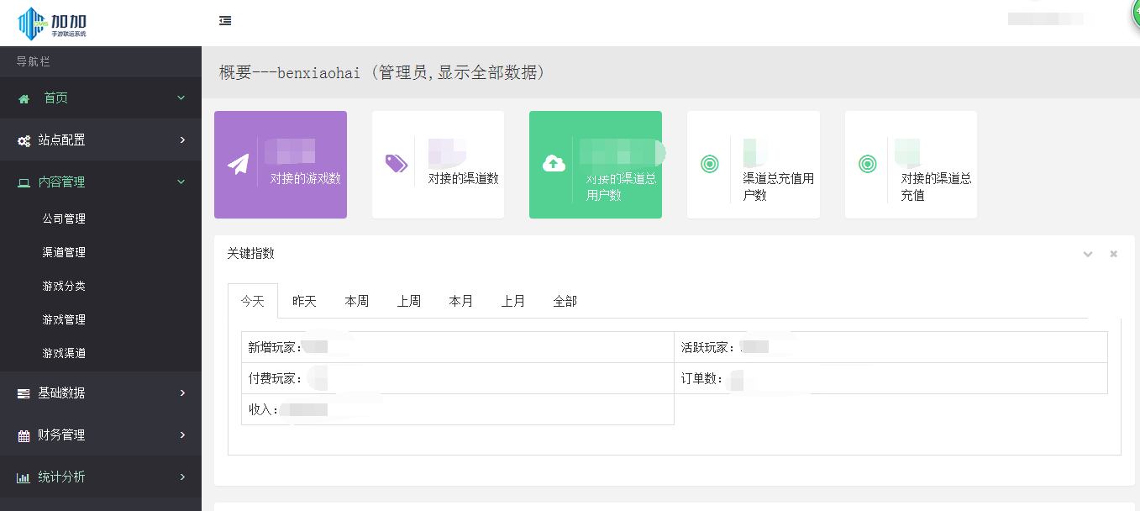Select the home icon next to 首页
The width and height of the screenshot is (1140, 511).
24,98
